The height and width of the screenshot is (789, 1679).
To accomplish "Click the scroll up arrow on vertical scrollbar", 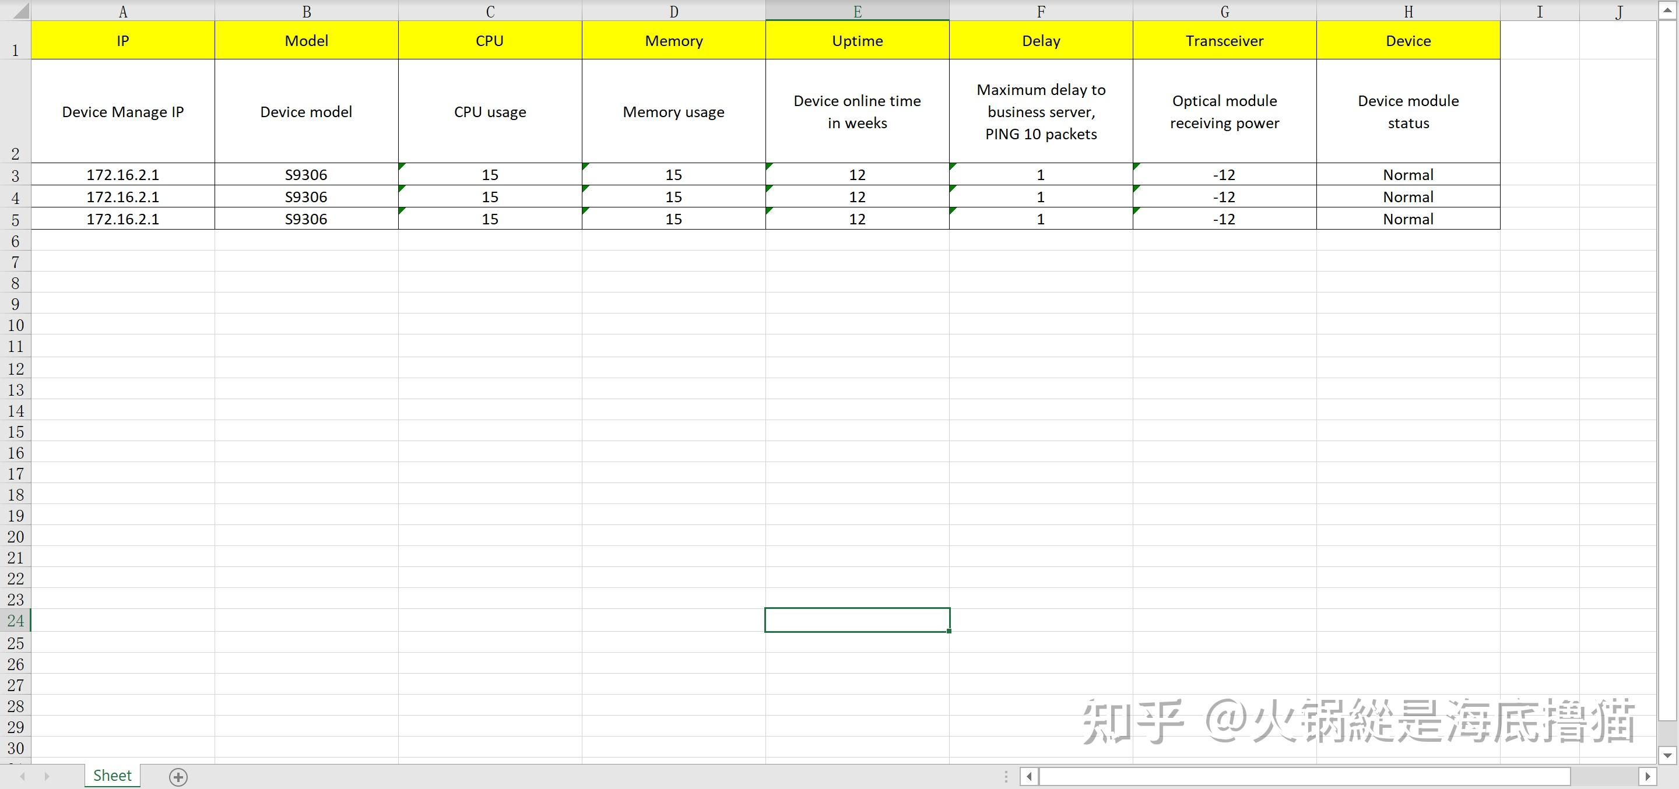I will pyautogui.click(x=1666, y=9).
